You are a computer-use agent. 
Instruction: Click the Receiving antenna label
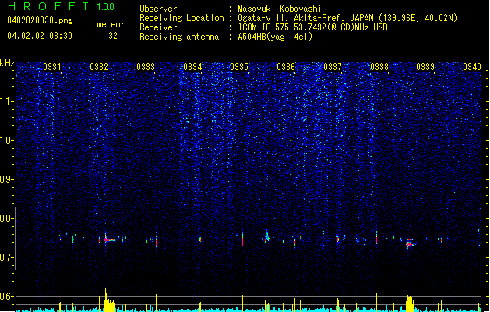point(179,37)
